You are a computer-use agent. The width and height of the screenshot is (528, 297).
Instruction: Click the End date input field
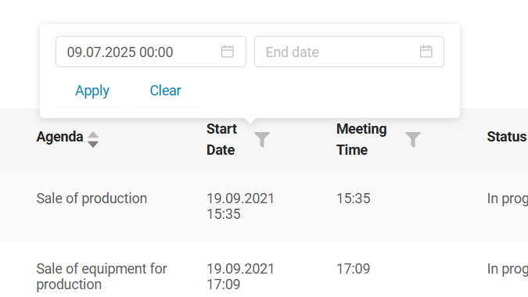point(349,52)
